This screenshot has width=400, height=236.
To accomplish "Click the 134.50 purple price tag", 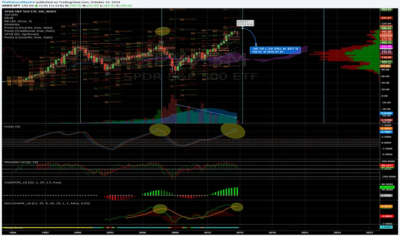I will click(x=386, y=52).
